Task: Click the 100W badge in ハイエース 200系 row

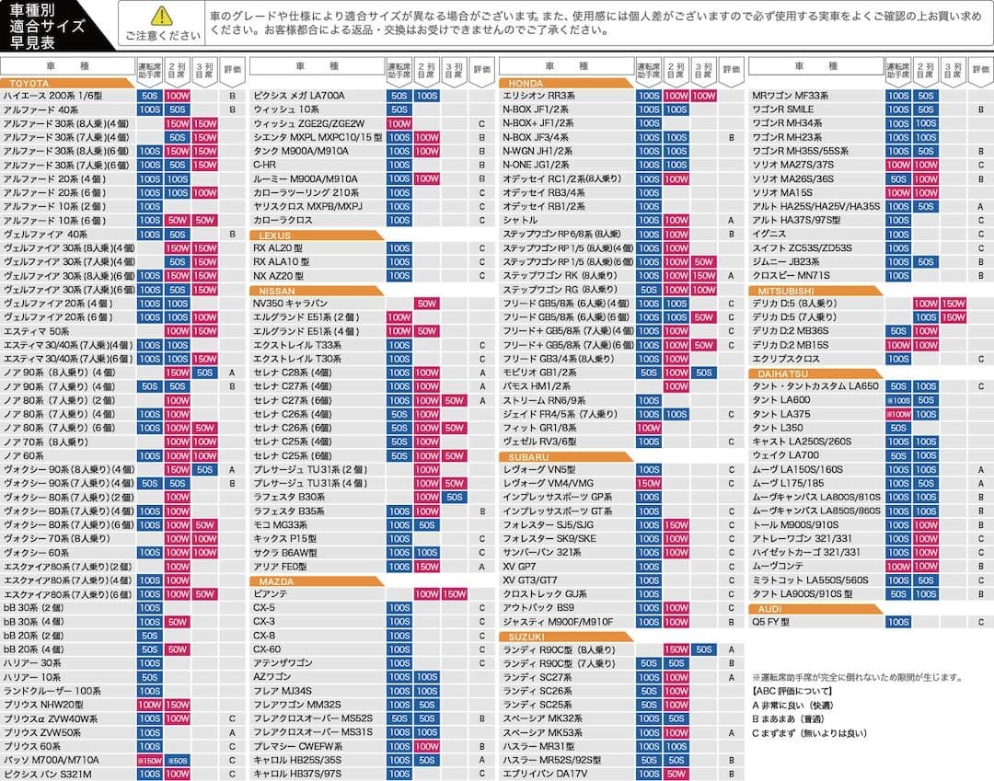Action: (178, 96)
